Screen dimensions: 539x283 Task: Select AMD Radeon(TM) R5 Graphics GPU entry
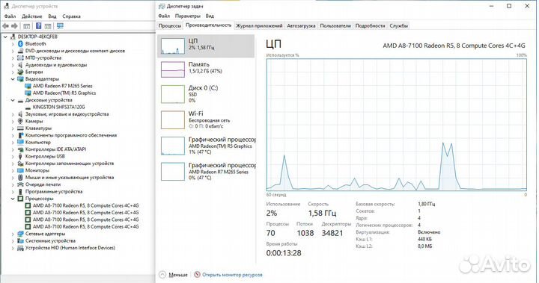point(206,146)
